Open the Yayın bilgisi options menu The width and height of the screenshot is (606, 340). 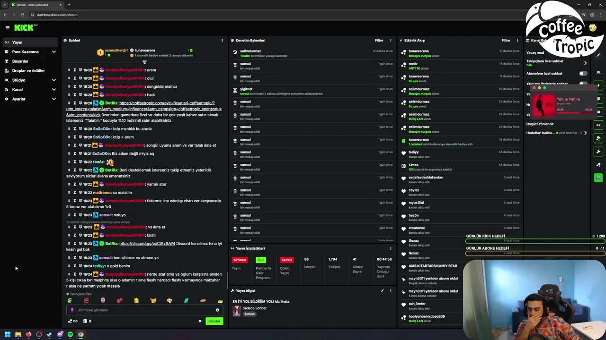391,291
